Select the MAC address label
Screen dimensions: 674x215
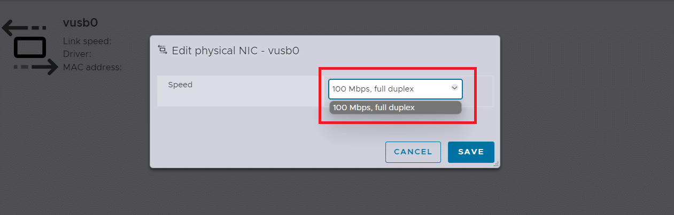[92, 67]
